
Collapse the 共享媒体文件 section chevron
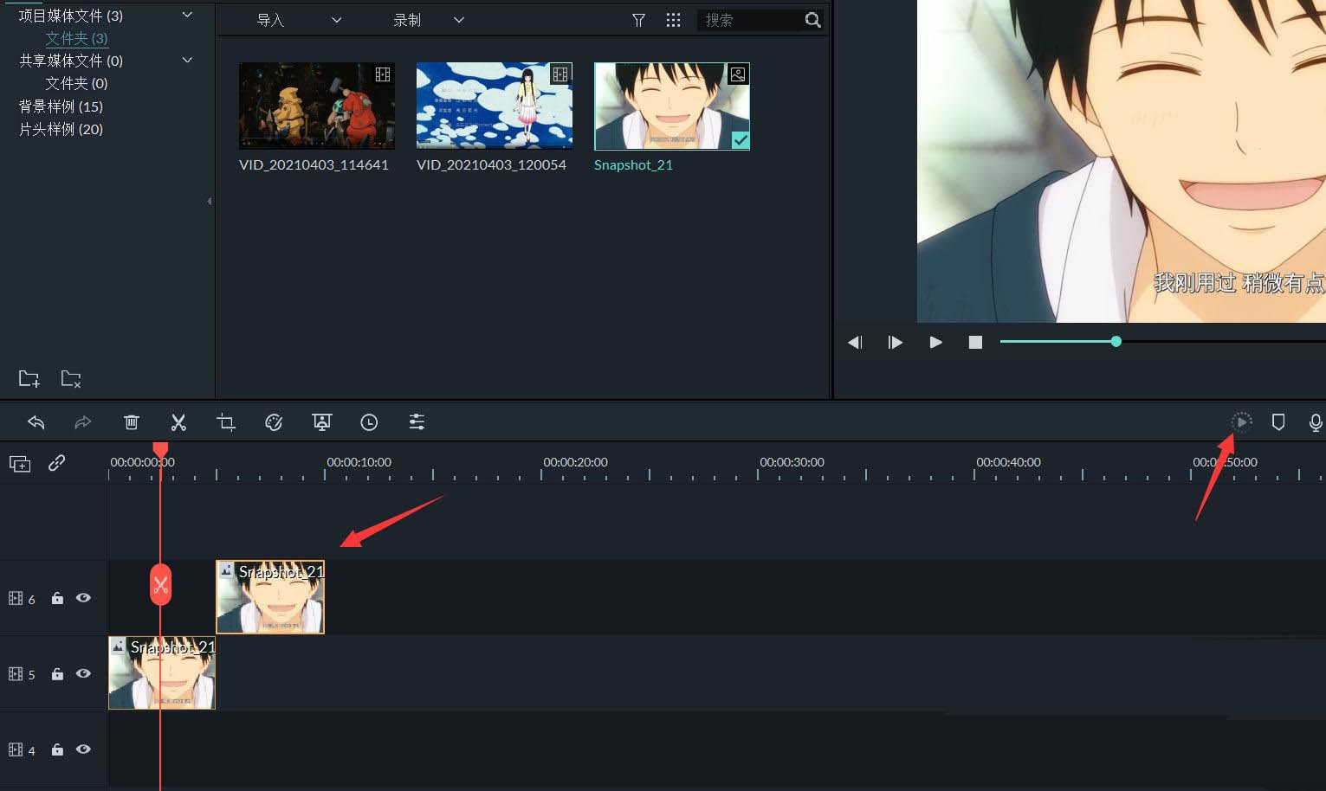[187, 60]
